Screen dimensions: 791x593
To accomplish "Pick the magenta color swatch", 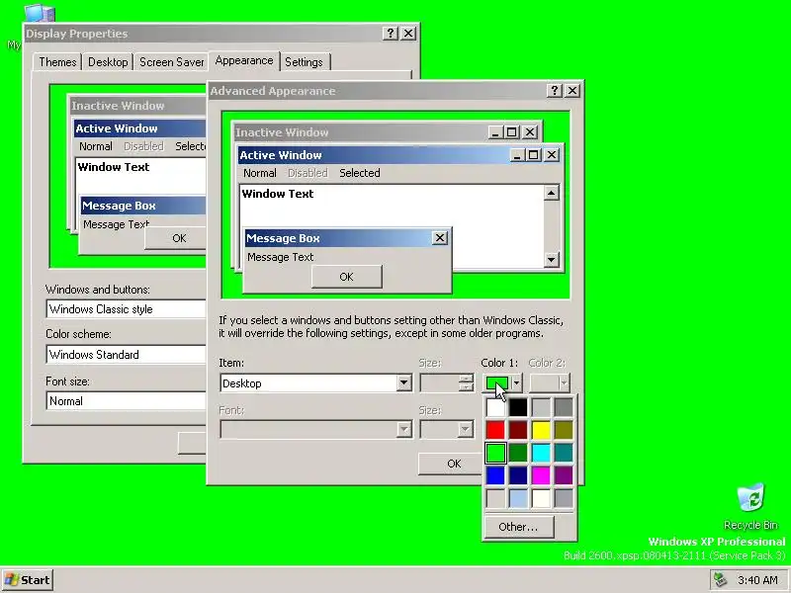I will click(x=541, y=475).
